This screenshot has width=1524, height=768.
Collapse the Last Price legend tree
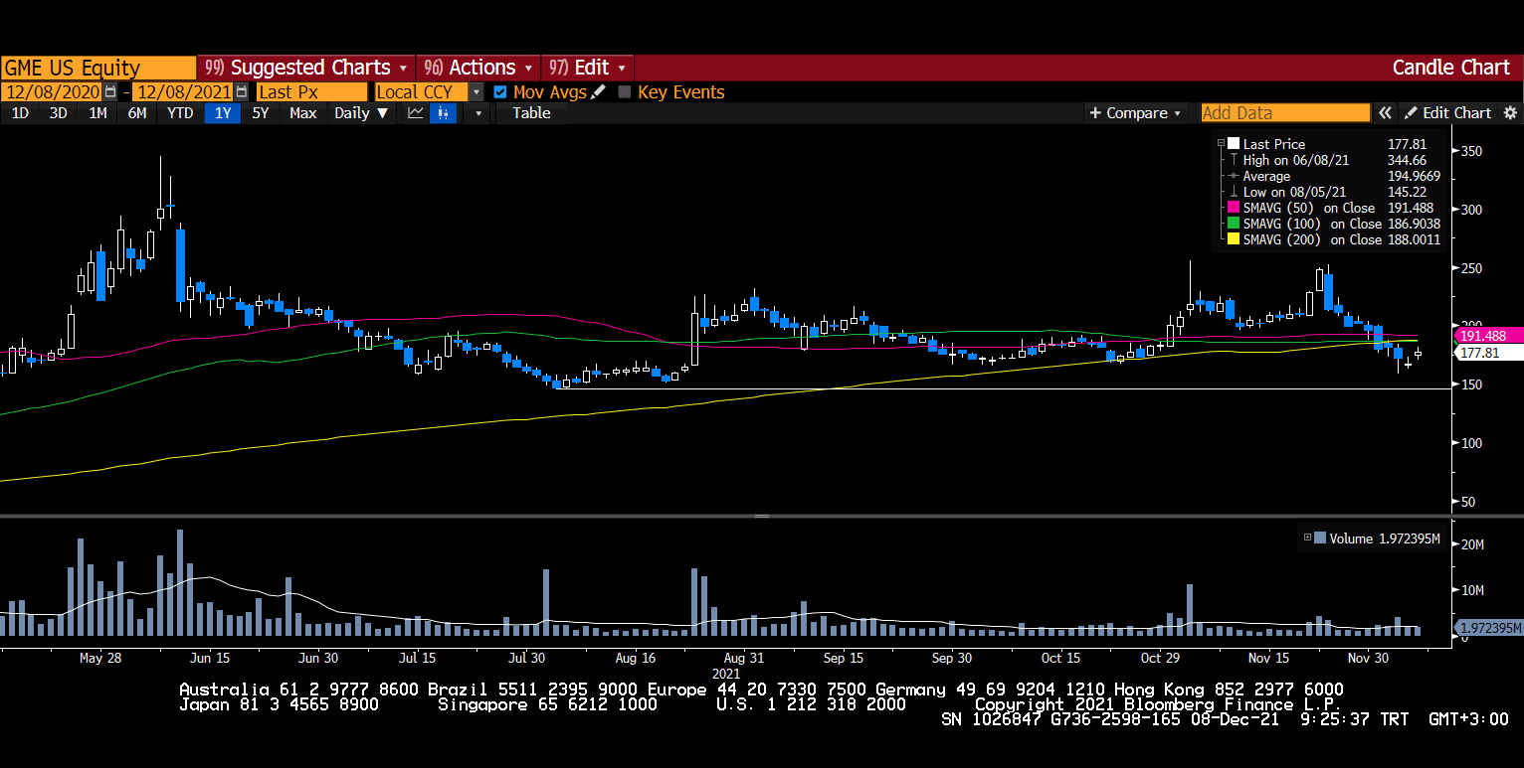[1221, 144]
